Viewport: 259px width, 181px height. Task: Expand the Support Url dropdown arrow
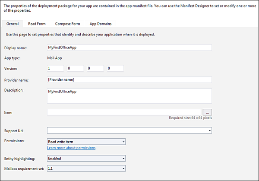(209, 130)
